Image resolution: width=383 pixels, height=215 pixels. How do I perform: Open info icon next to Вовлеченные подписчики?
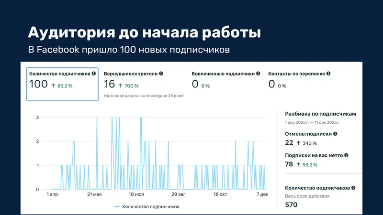coord(258,74)
